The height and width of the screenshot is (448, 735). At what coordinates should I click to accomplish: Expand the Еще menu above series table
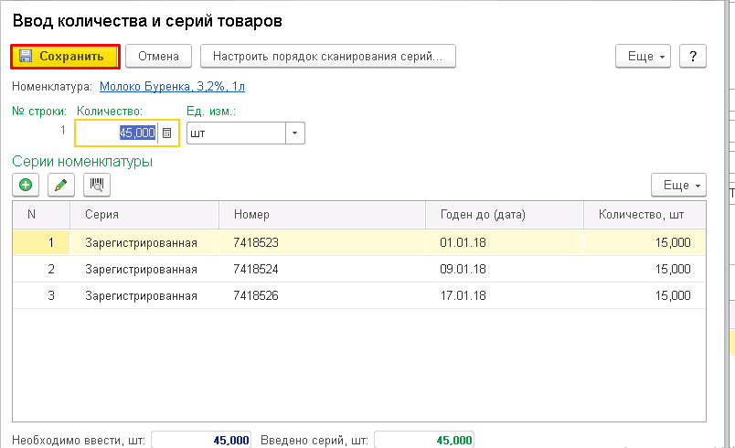679,185
